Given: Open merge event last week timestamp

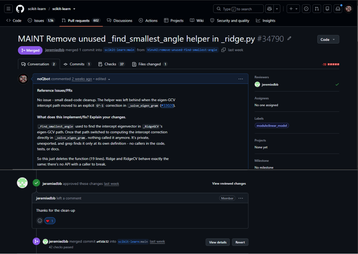Looking at the screenshot, I should (x=157, y=241).
